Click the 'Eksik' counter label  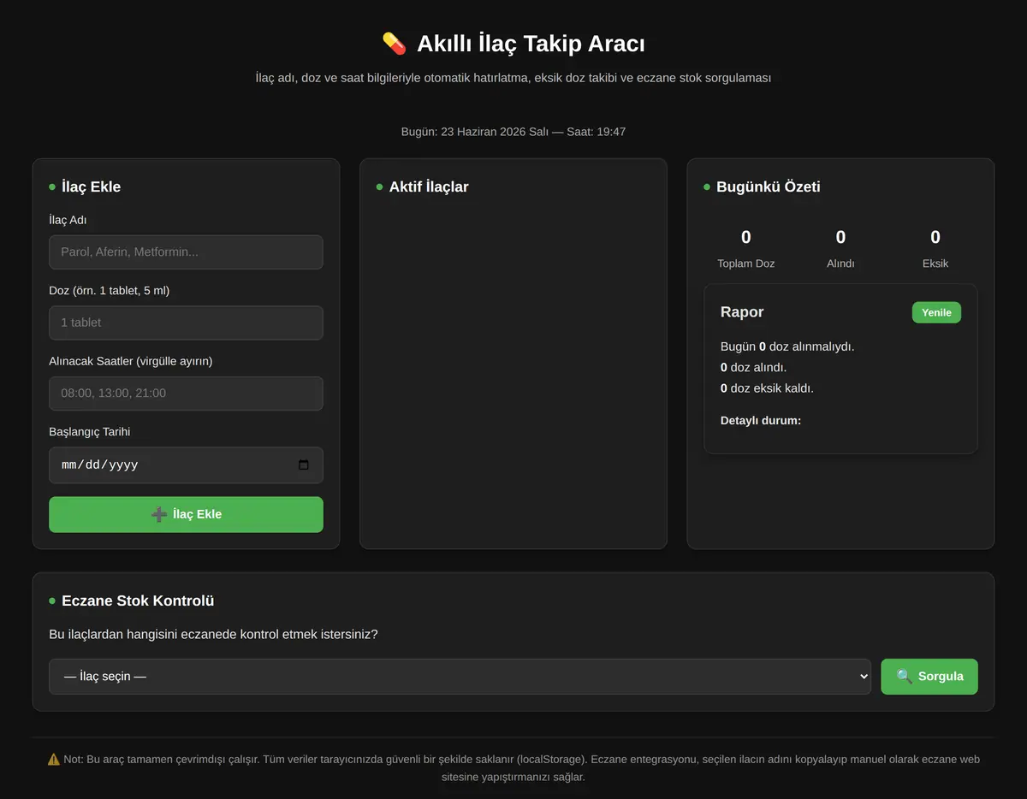pyautogui.click(x=935, y=263)
